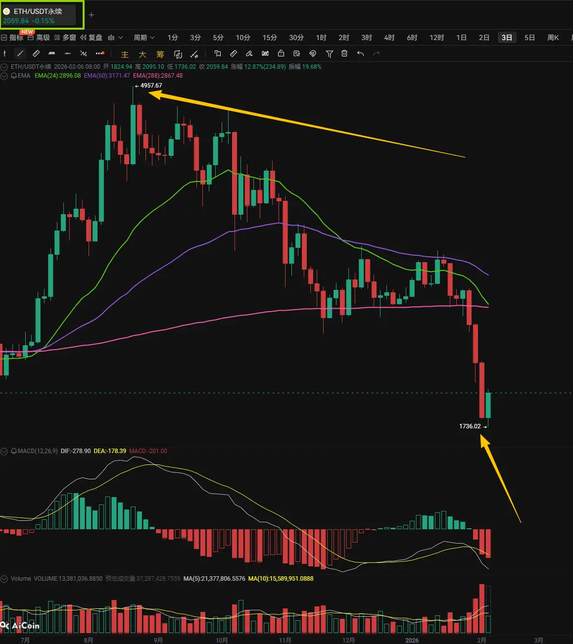Toggle the EMA alert bell icon
The image size is (573, 644).
pos(14,76)
